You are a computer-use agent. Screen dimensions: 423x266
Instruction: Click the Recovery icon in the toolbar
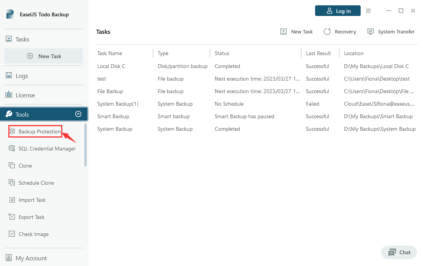tap(327, 32)
